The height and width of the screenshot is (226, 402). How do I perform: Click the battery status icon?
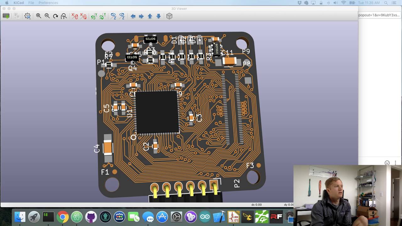[x=352, y=3]
